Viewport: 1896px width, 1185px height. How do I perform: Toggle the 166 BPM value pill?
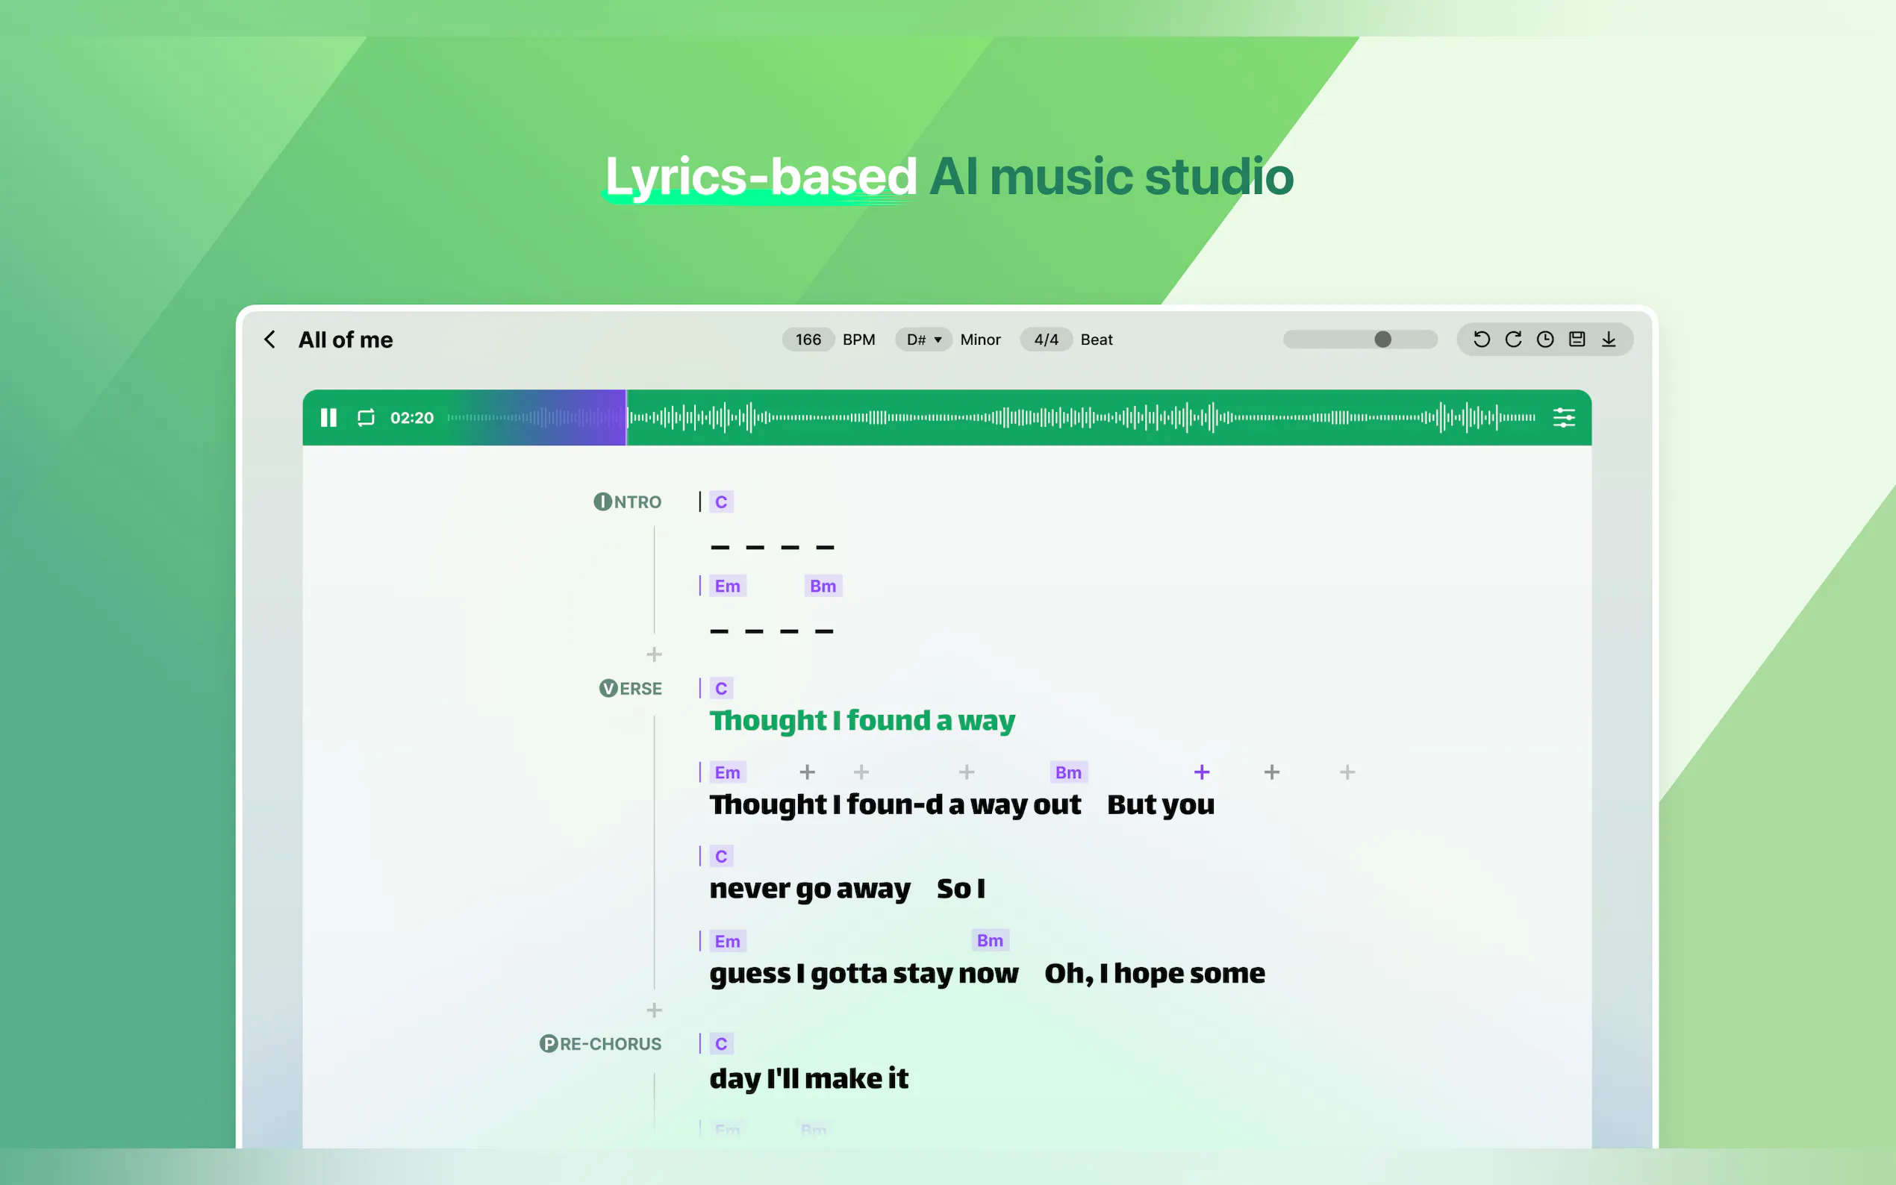(x=808, y=340)
